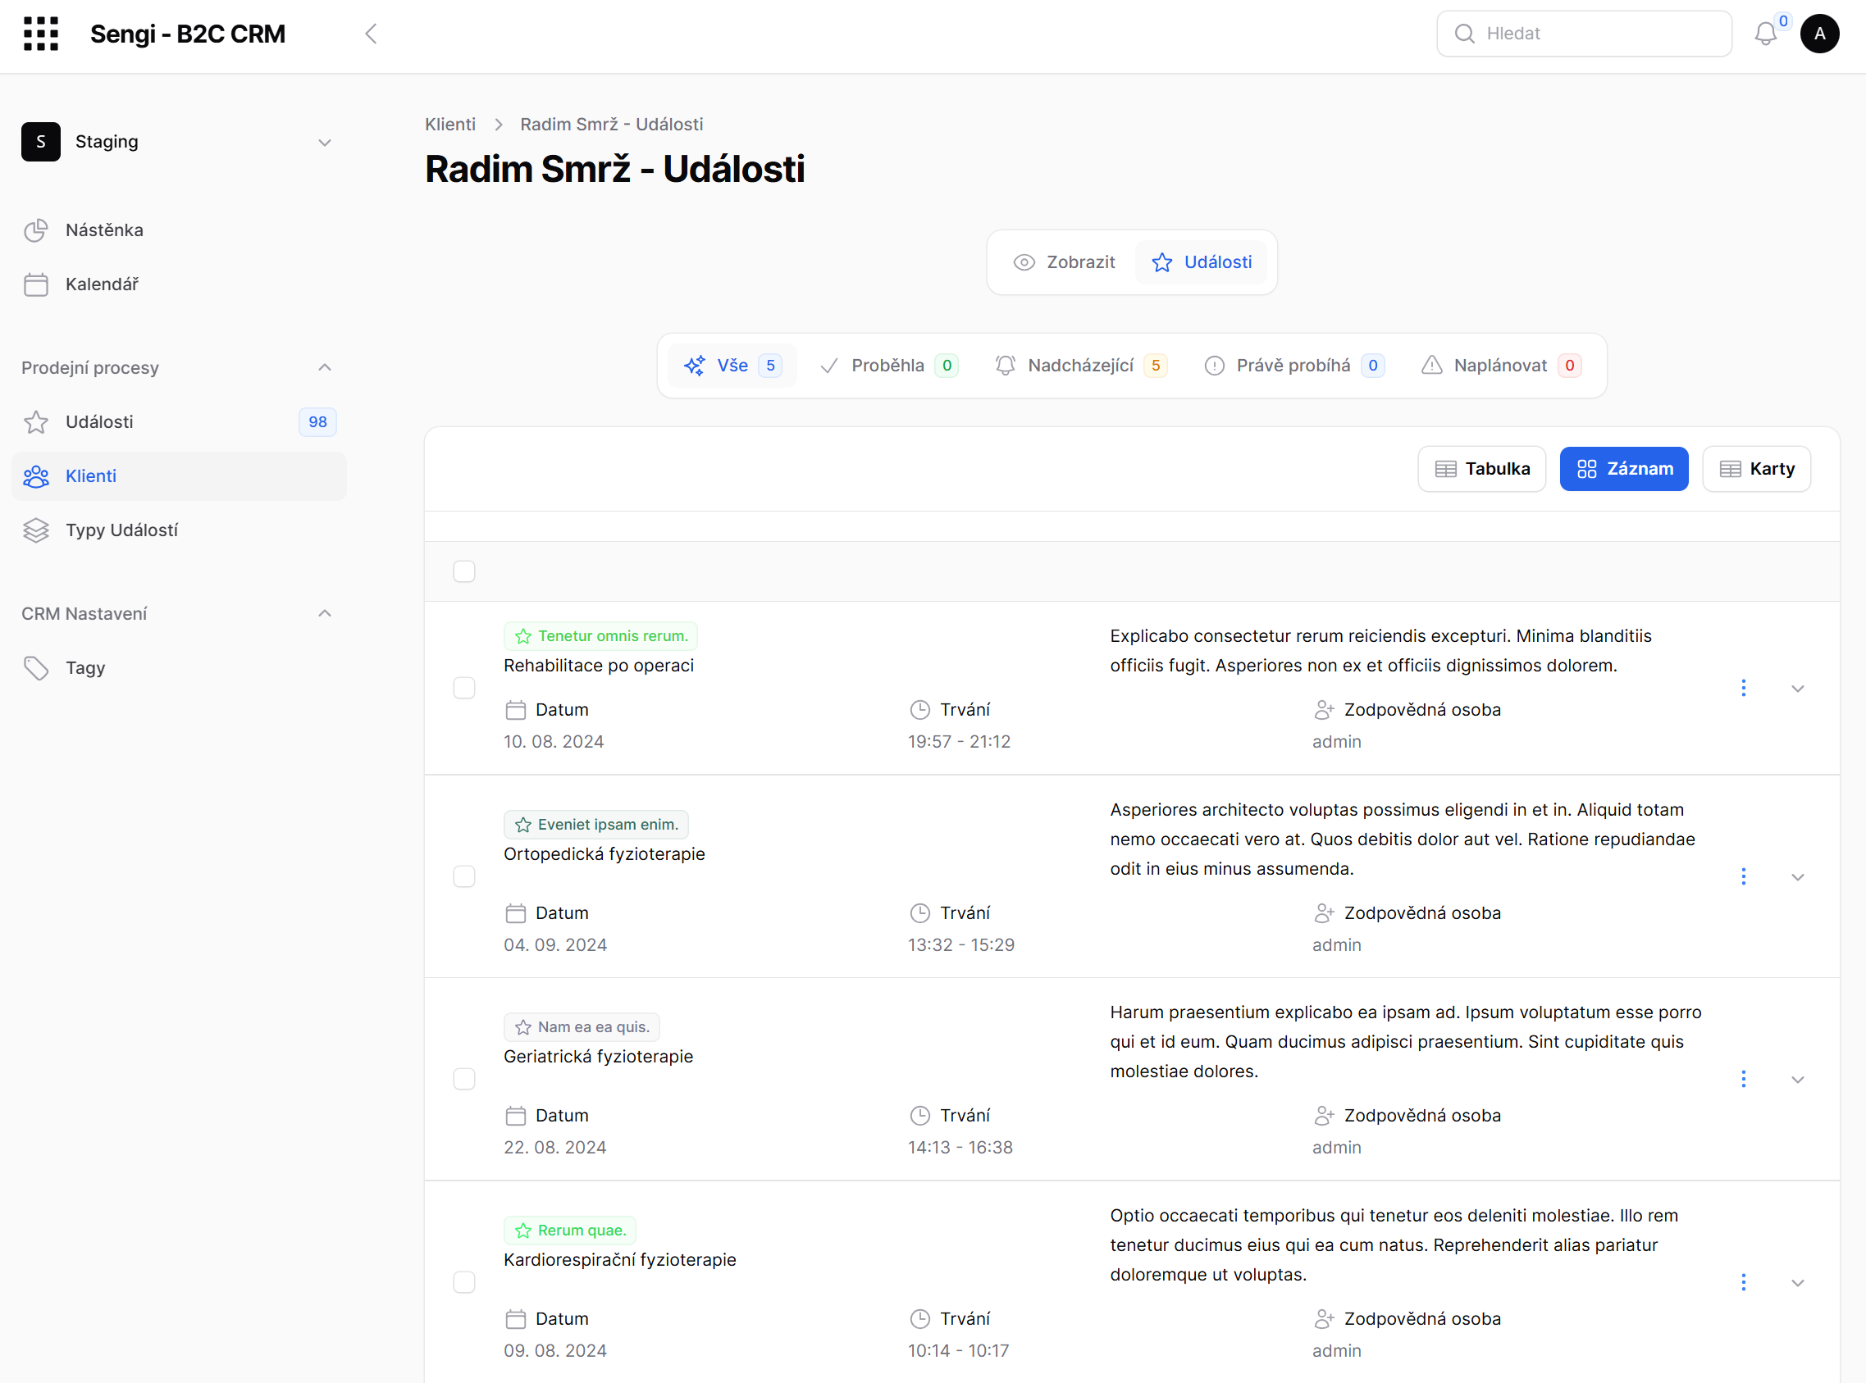The width and height of the screenshot is (1866, 1383).
Task: Filter by Proběhla status tab
Action: click(888, 366)
